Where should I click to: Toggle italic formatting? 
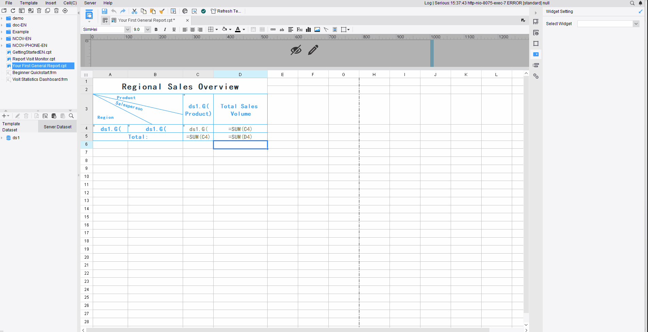165,30
